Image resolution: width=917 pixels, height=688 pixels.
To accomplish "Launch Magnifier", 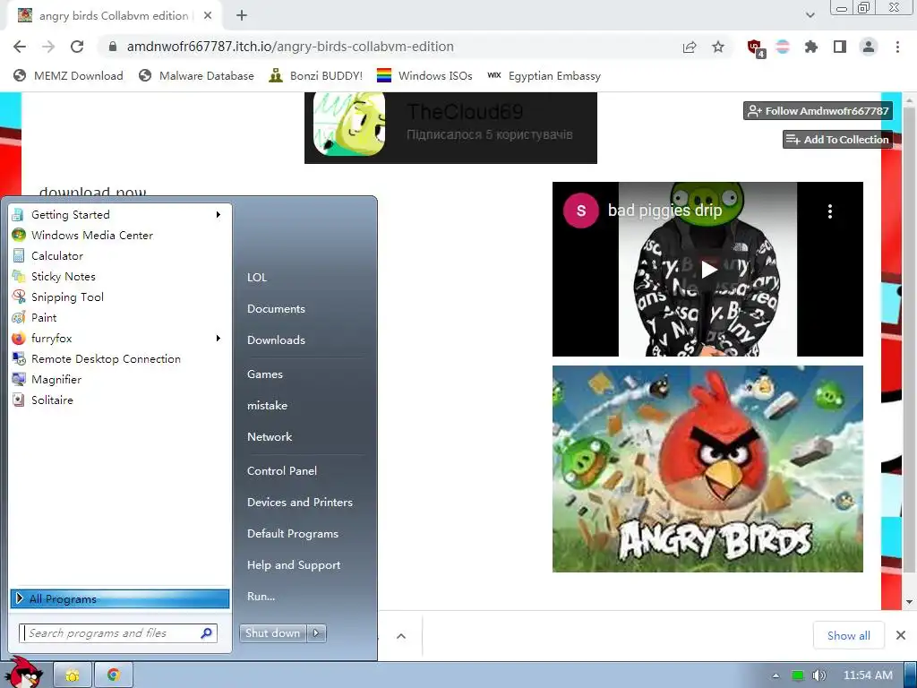I will coord(120,380).
